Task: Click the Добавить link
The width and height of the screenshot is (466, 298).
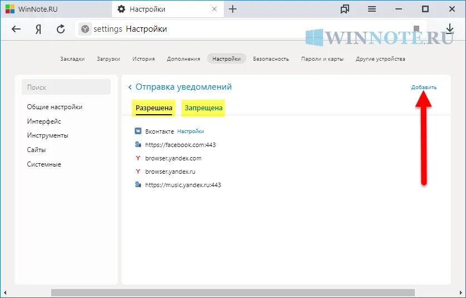Action: [x=424, y=87]
